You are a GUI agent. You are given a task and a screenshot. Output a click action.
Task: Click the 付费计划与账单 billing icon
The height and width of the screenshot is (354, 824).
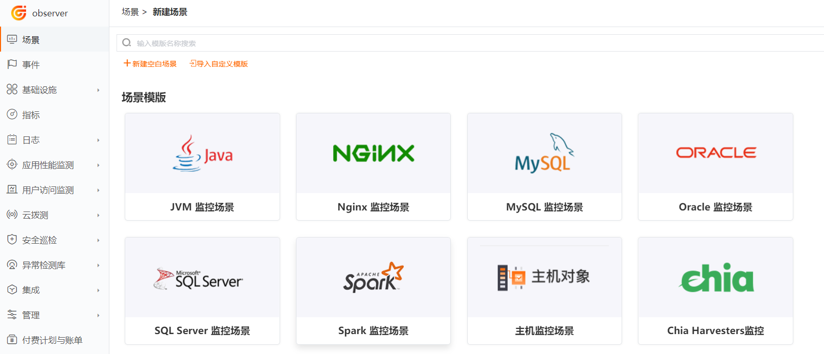[12, 340]
